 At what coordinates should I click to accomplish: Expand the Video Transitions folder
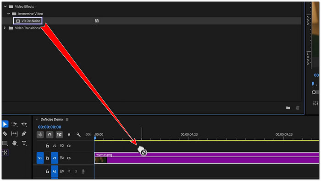5,28
